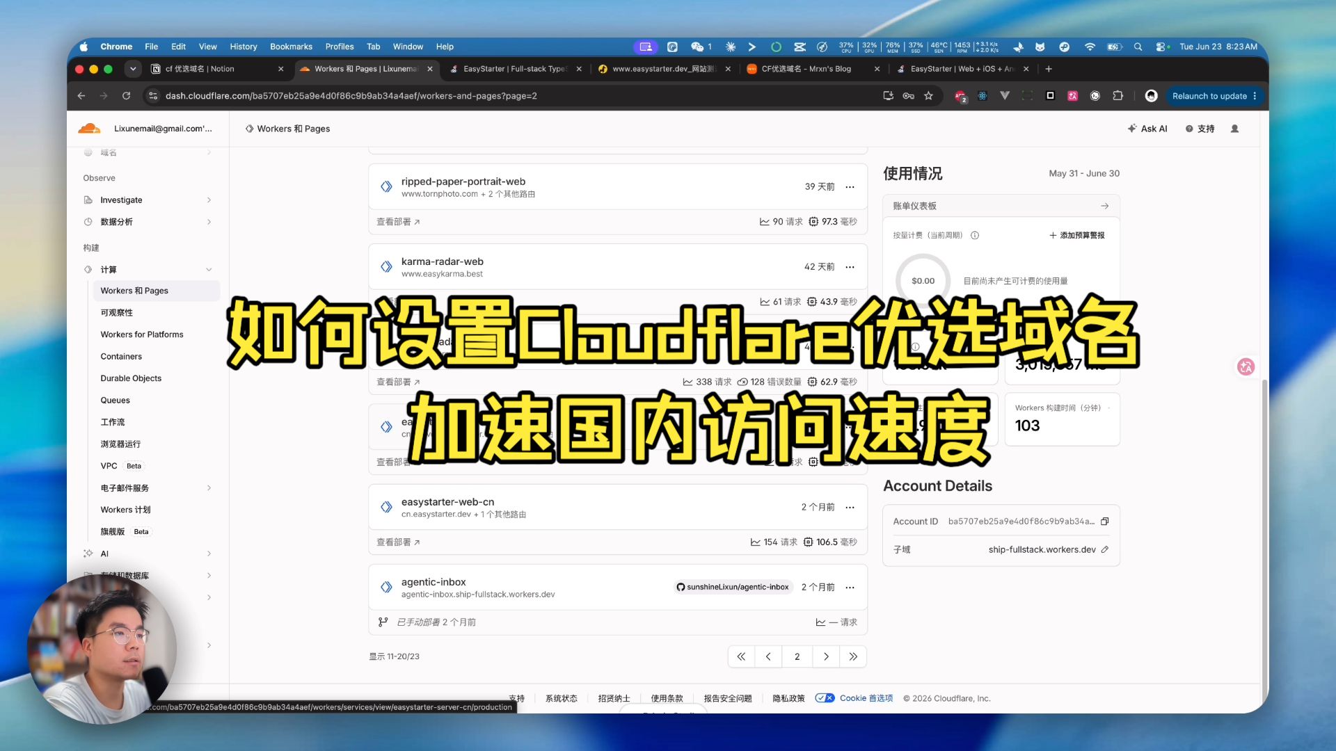Open 可观察性 sidebar item

116,313
